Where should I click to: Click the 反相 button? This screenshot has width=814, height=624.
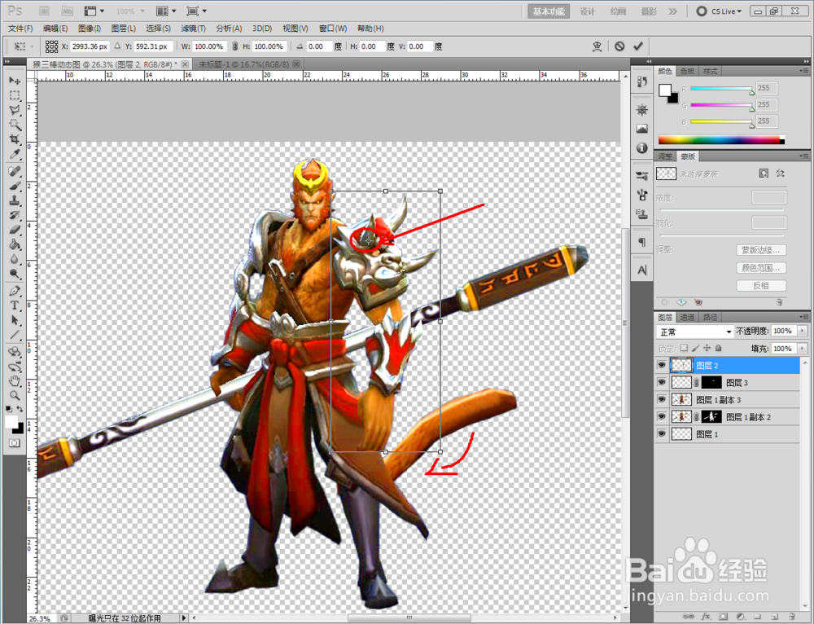coord(760,285)
